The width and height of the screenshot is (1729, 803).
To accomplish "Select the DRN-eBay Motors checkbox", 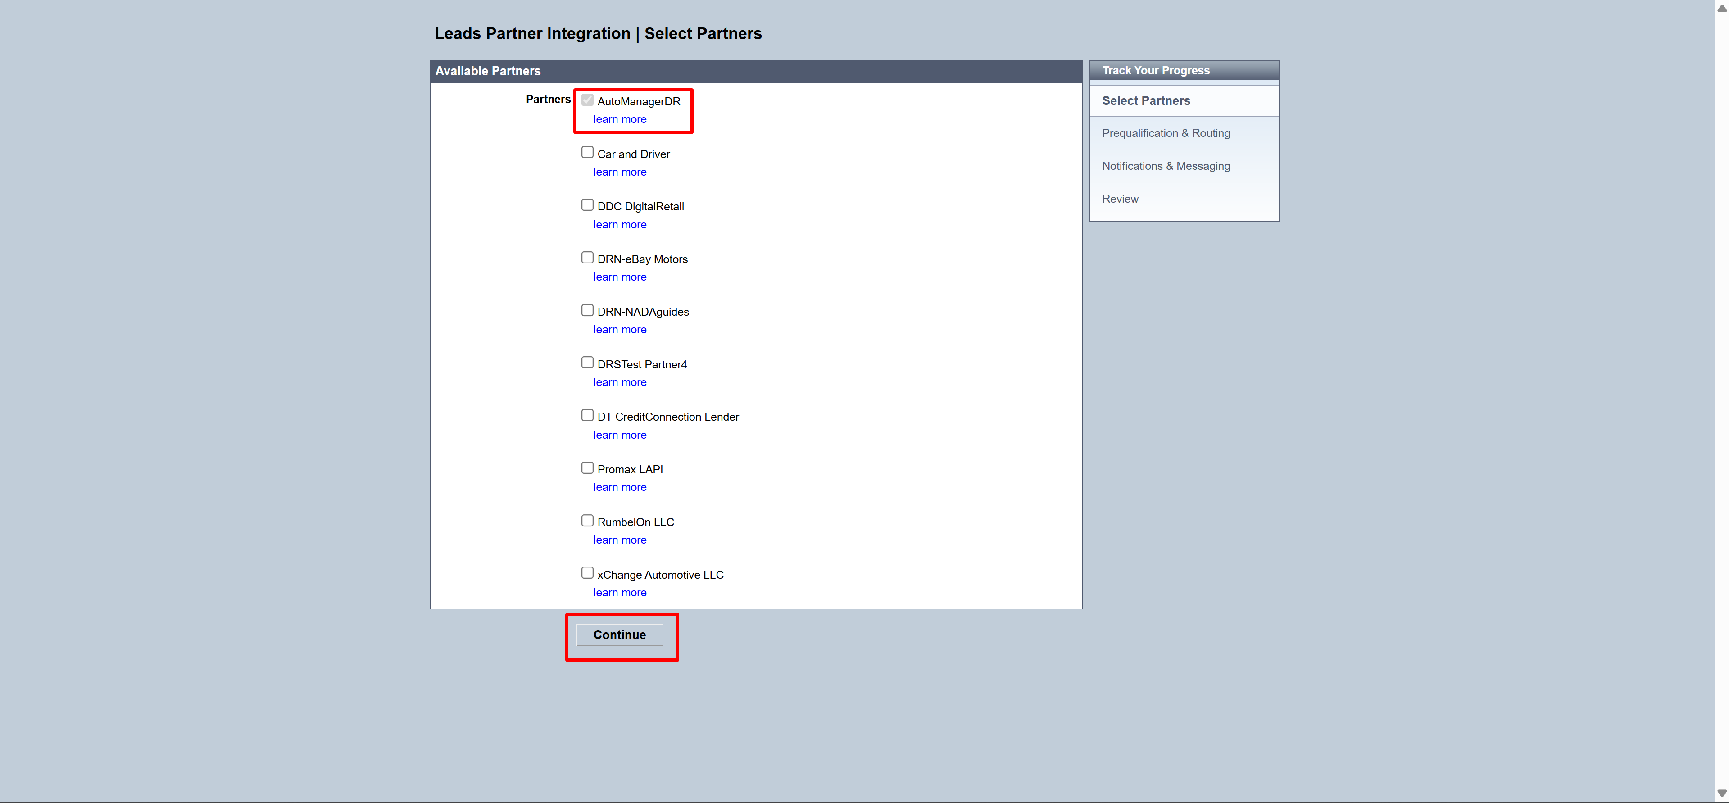I will click(x=587, y=258).
